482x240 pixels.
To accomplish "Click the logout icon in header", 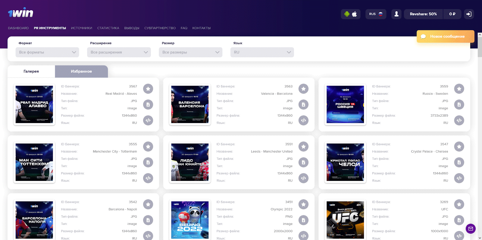I will (x=469, y=14).
